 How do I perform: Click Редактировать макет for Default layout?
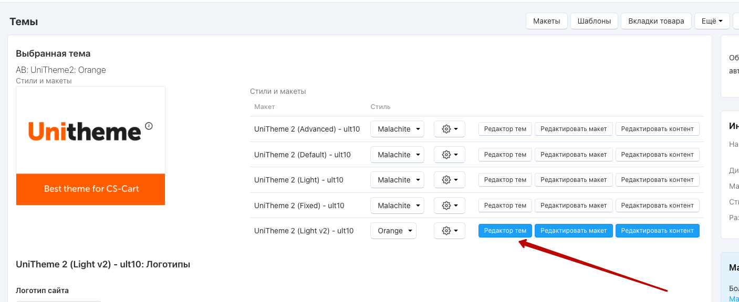pyautogui.click(x=574, y=155)
